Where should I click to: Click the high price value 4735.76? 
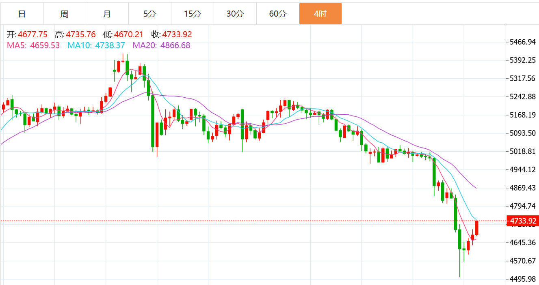click(x=81, y=35)
